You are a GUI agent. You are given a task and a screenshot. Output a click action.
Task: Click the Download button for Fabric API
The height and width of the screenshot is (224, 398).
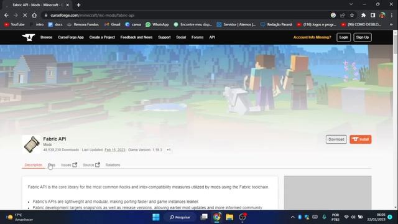click(336, 139)
